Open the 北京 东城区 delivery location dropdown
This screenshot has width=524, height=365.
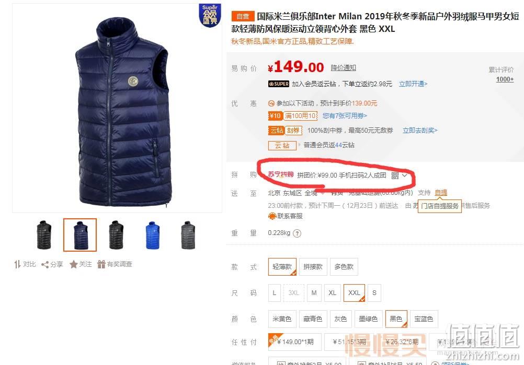(296, 193)
